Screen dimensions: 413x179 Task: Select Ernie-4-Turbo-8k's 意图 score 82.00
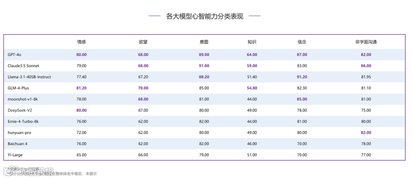(x=204, y=122)
